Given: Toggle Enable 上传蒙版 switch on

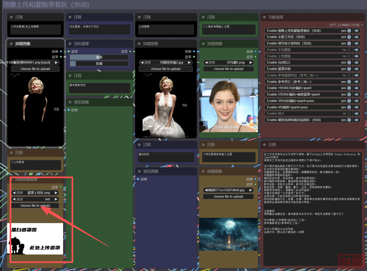Looking at the screenshot, I should [349, 56].
